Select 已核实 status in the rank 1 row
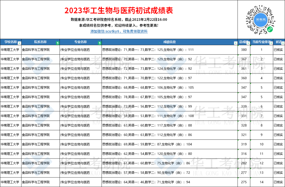Viewport: 285px width, 187px height. (279, 50)
